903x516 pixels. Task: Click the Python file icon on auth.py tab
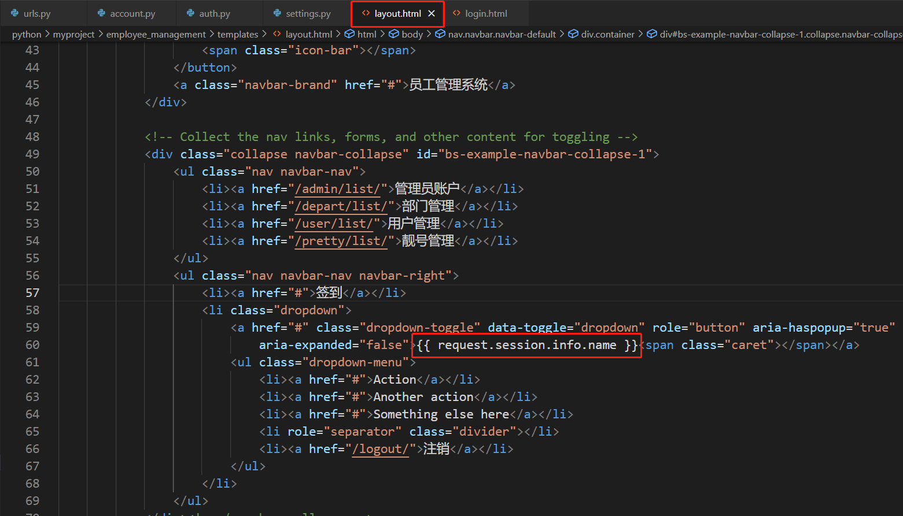190,13
